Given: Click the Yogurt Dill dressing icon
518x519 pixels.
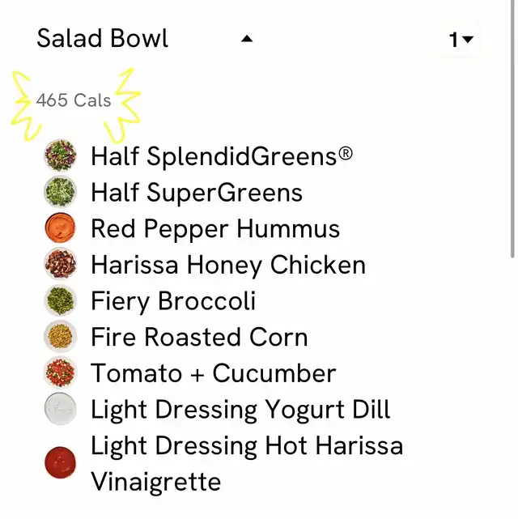Looking at the screenshot, I should [61, 410].
